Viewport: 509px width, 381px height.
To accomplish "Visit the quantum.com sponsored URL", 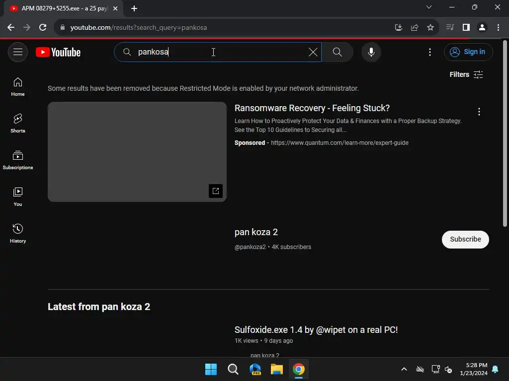I will point(339,143).
